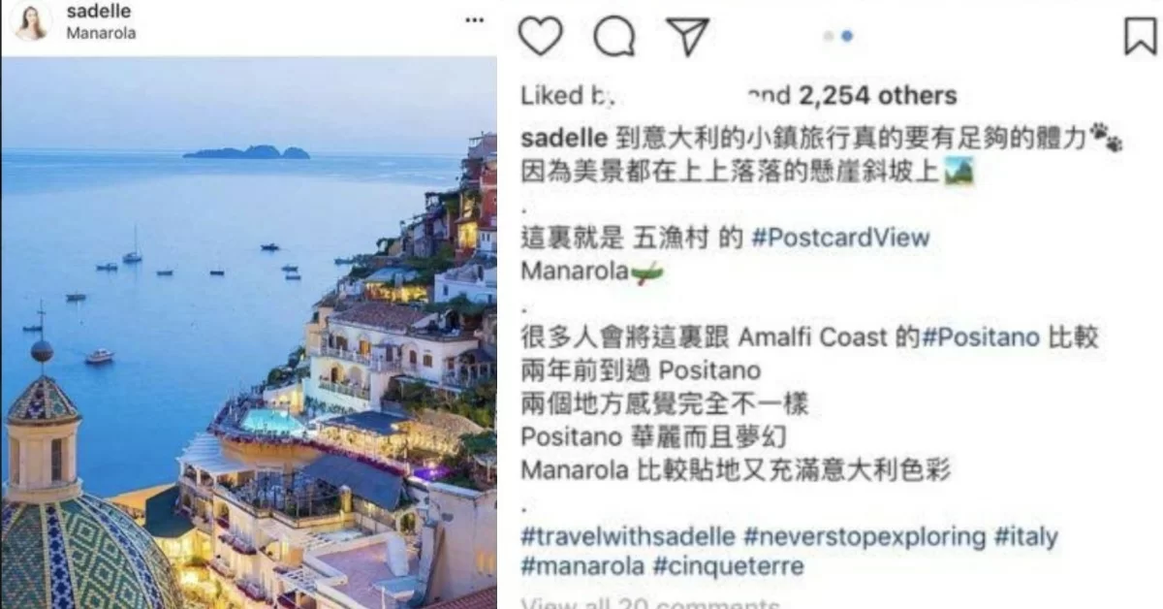Select the first carousel dot indicator
The height and width of the screenshot is (609, 1163).
(x=829, y=36)
